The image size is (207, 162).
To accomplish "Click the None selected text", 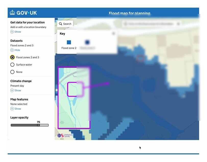I will [19, 104].
